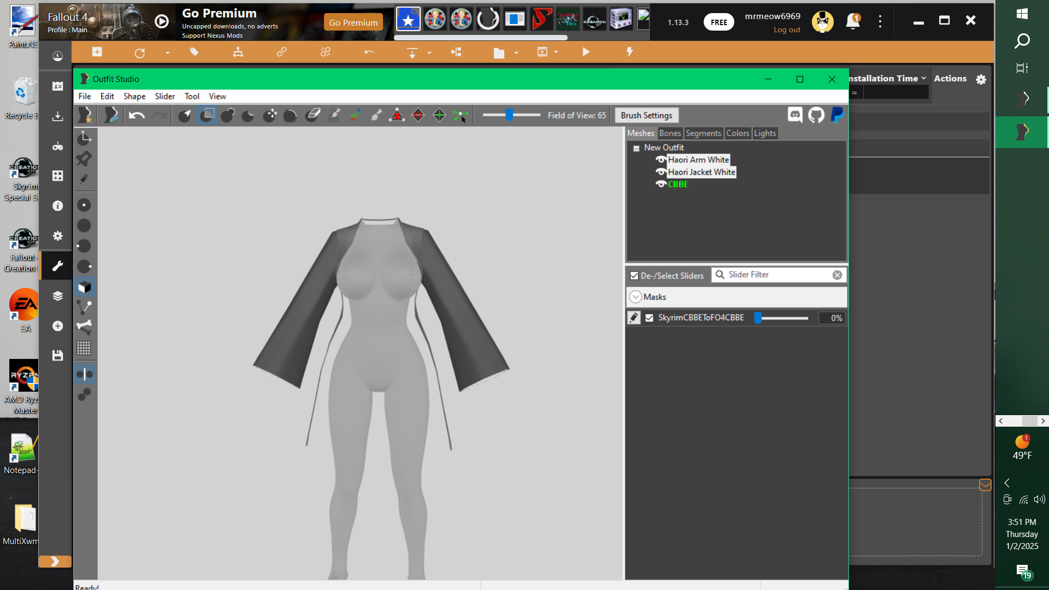This screenshot has height=590, width=1049.
Task: Open the Vortex notifications bell
Action: 852,21
